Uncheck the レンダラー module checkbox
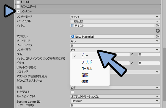 click(x=18, y=11)
